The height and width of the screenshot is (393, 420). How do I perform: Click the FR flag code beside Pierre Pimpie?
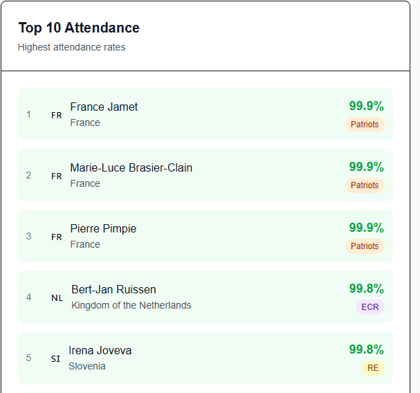pyautogui.click(x=57, y=237)
